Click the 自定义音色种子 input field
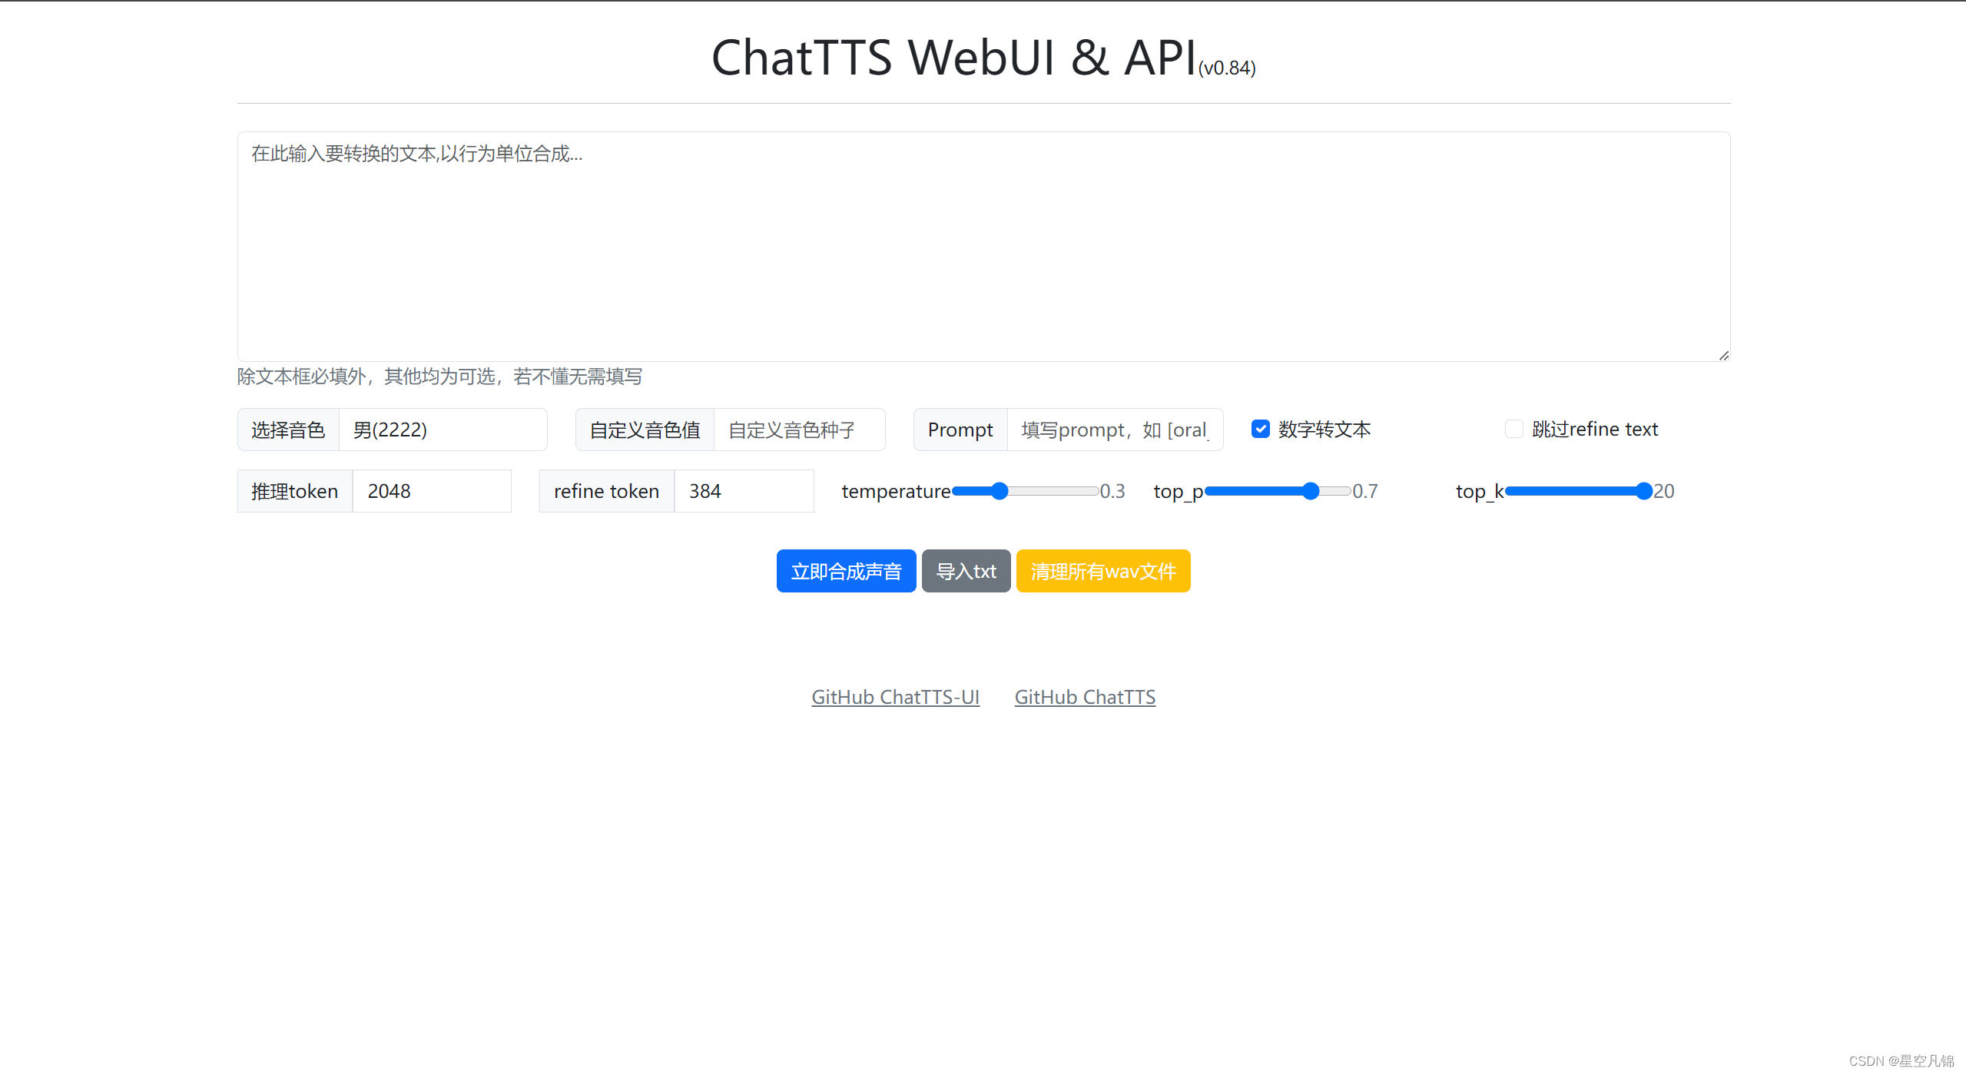The width and height of the screenshot is (1966, 1075). (799, 430)
